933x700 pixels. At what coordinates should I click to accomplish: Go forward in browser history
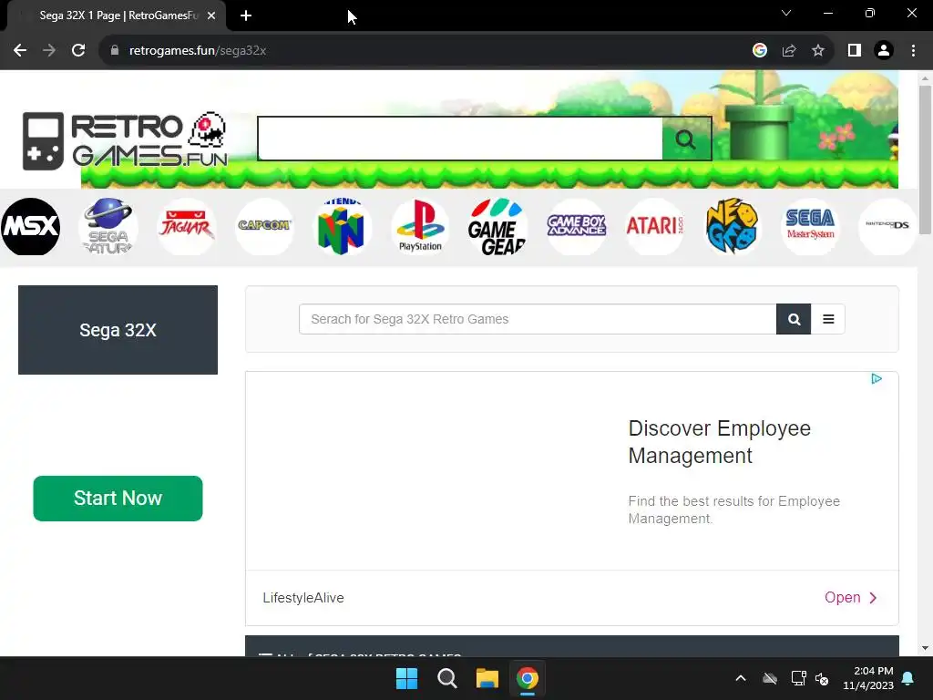49,51
